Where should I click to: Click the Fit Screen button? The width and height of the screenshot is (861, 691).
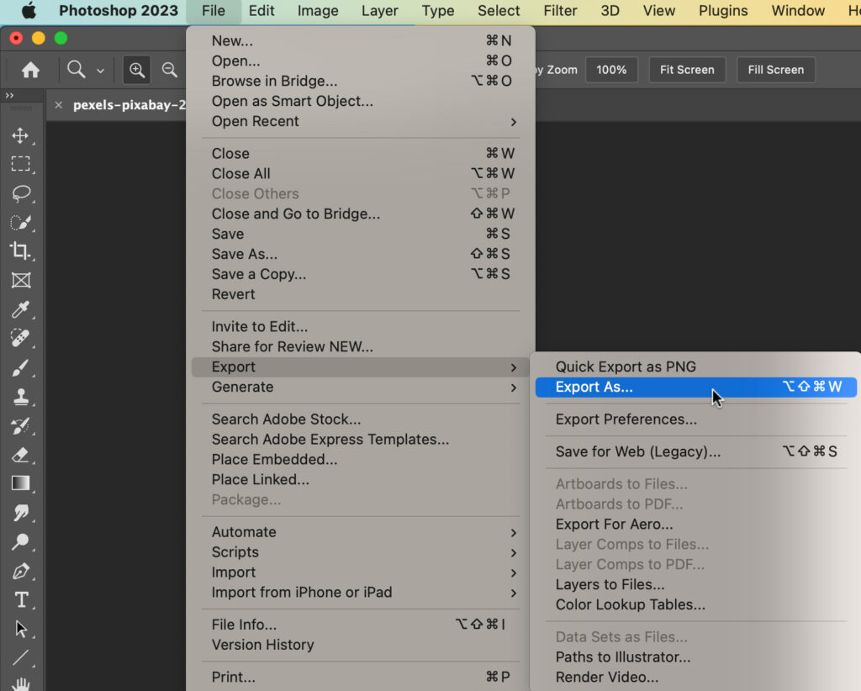pyautogui.click(x=687, y=70)
